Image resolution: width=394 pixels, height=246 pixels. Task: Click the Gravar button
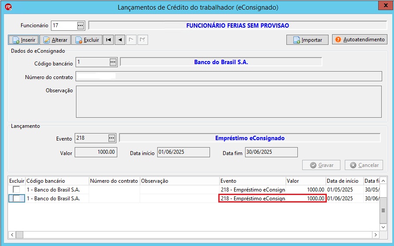point(321,165)
